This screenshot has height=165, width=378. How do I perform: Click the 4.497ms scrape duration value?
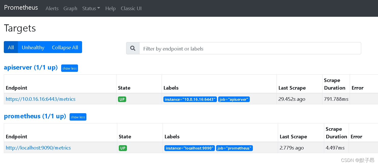tap(335, 148)
